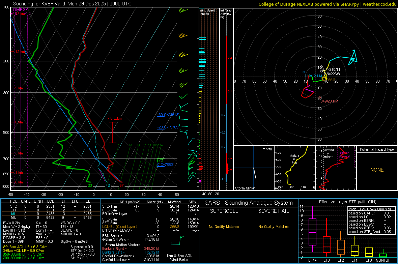The image size is (398, 264).
Task: Click the UP=210/11 hodograph label
Action: coord(332,69)
